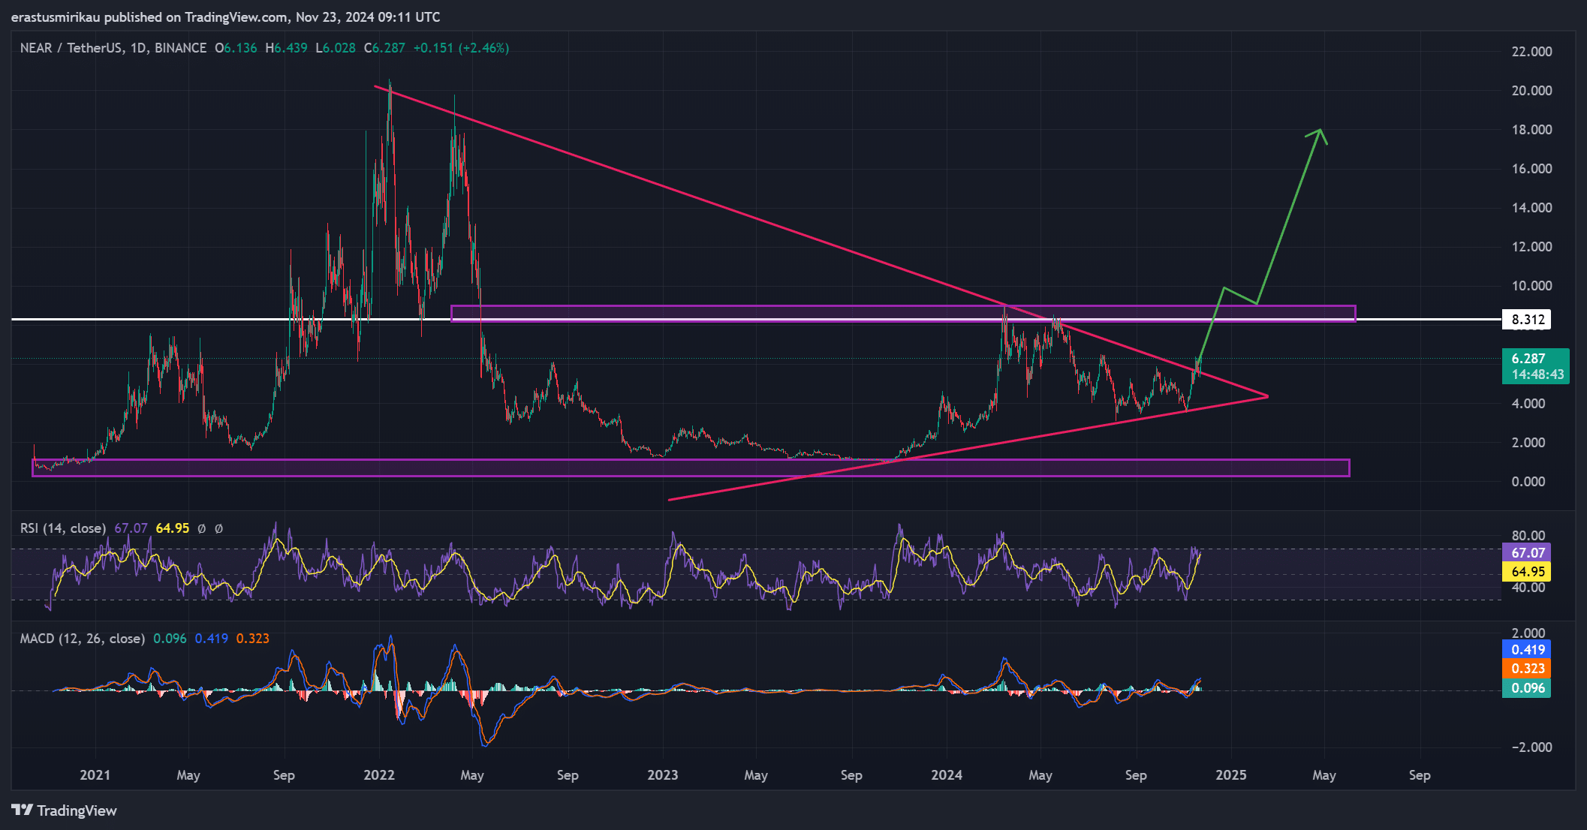1587x830 pixels.
Task: Click the 2024 time axis label
Action: (x=947, y=775)
